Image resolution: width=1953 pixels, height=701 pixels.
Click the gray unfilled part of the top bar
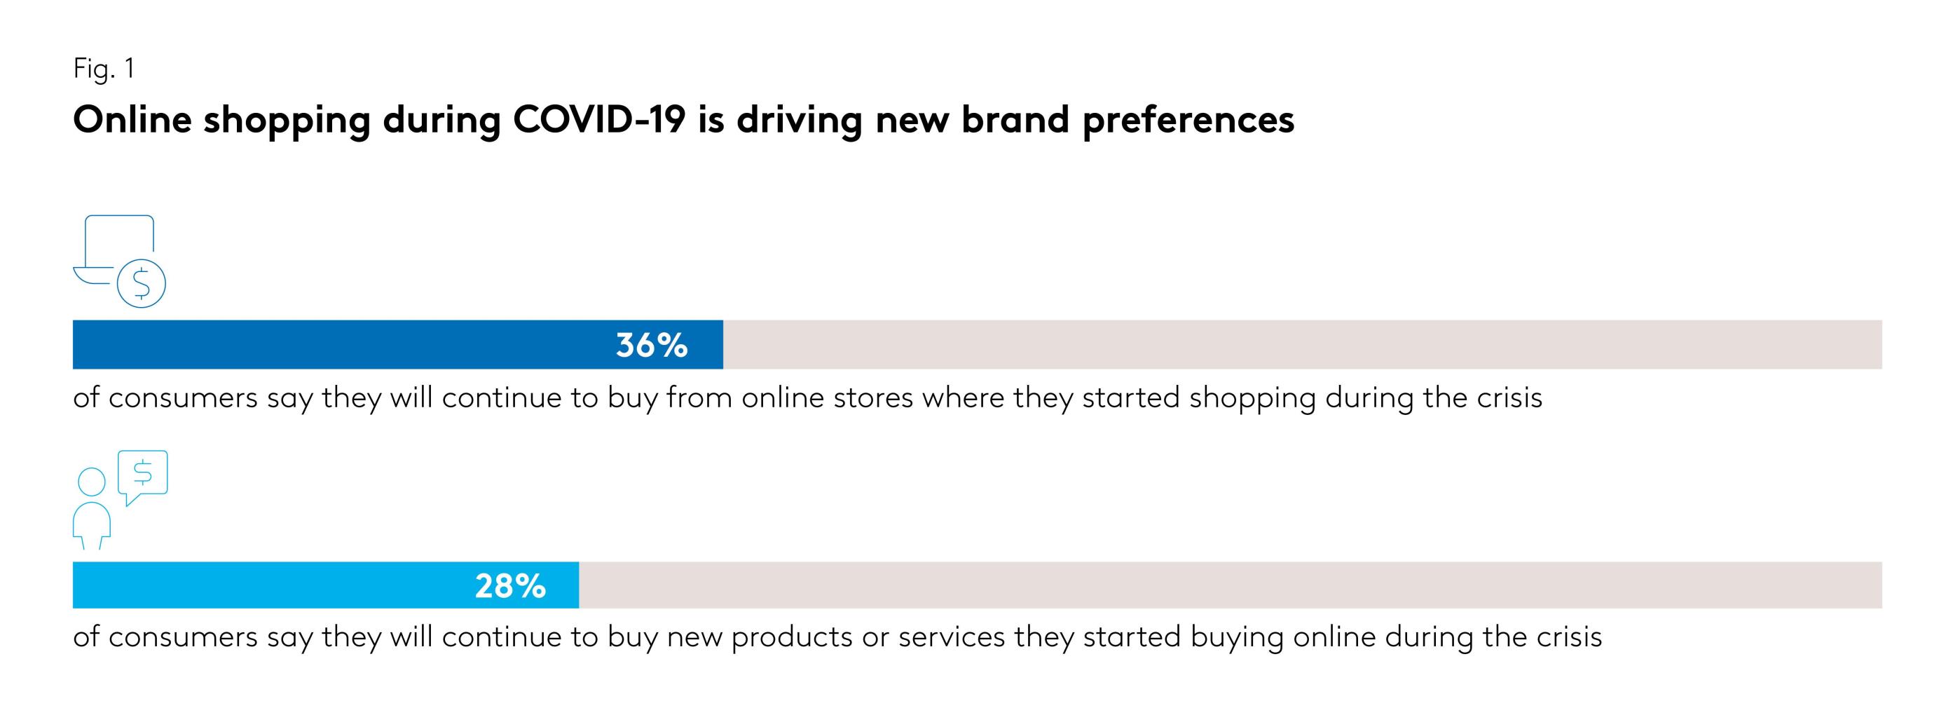click(x=1289, y=345)
